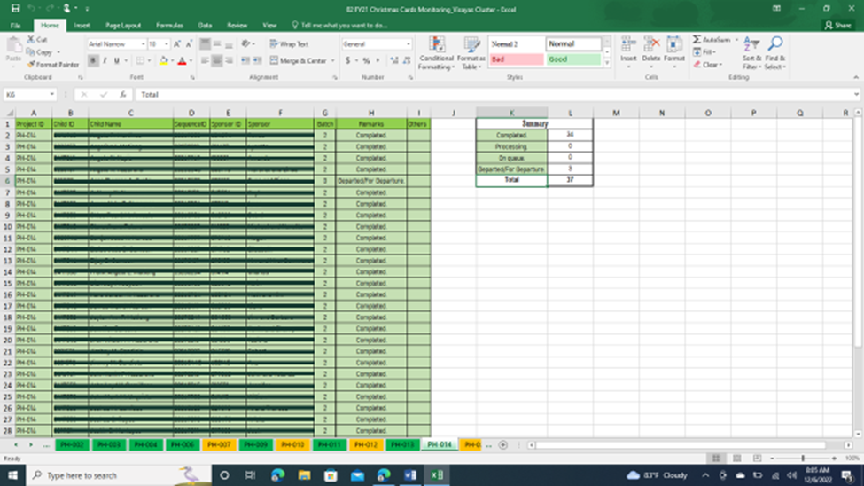Toggle Top Align
Screen dimensions: 864x486
point(205,44)
